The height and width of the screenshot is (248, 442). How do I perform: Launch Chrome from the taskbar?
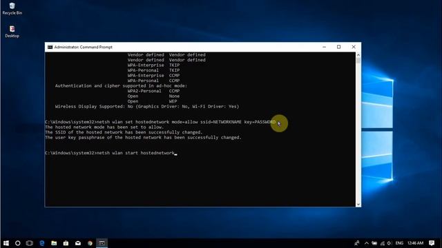coord(90,243)
